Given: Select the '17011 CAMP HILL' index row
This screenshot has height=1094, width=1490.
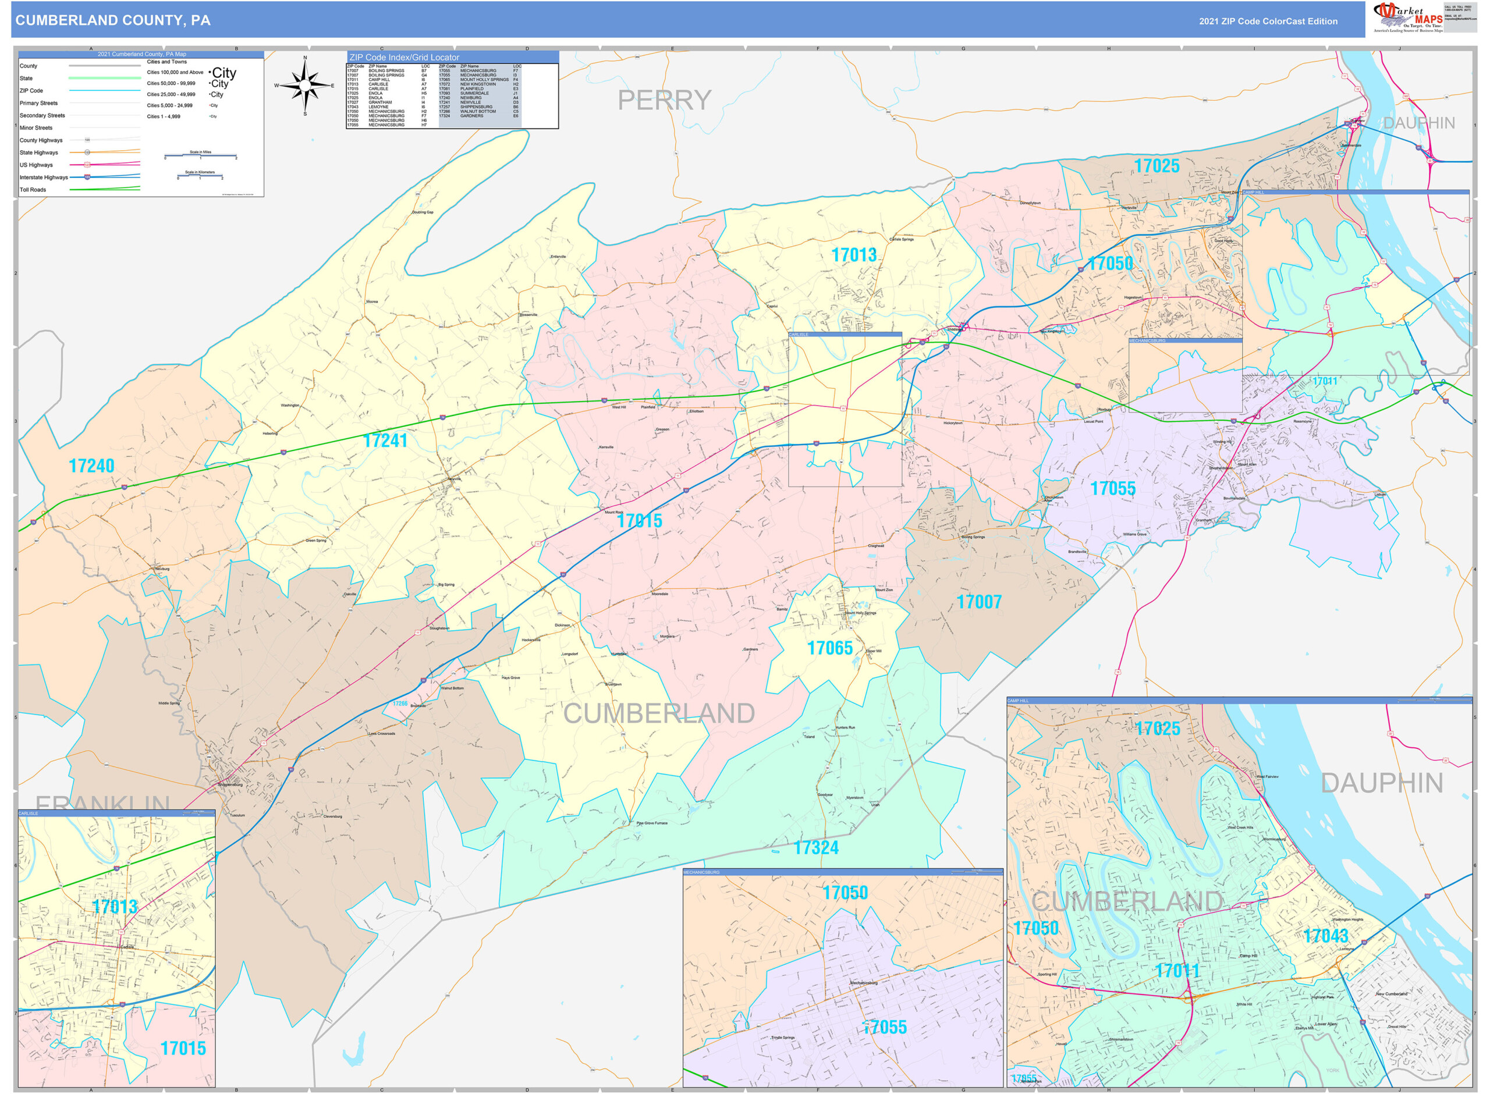Looking at the screenshot, I should click(x=389, y=80).
